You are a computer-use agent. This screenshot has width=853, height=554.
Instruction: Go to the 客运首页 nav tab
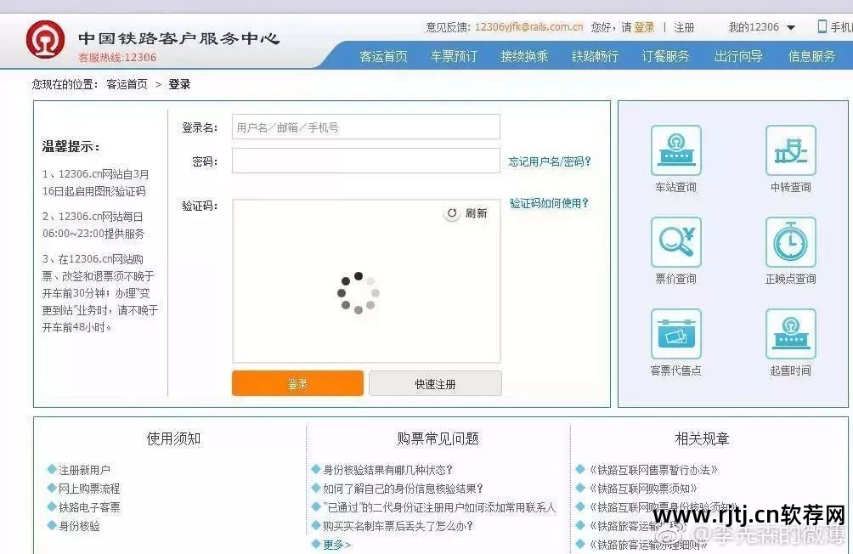click(x=383, y=56)
